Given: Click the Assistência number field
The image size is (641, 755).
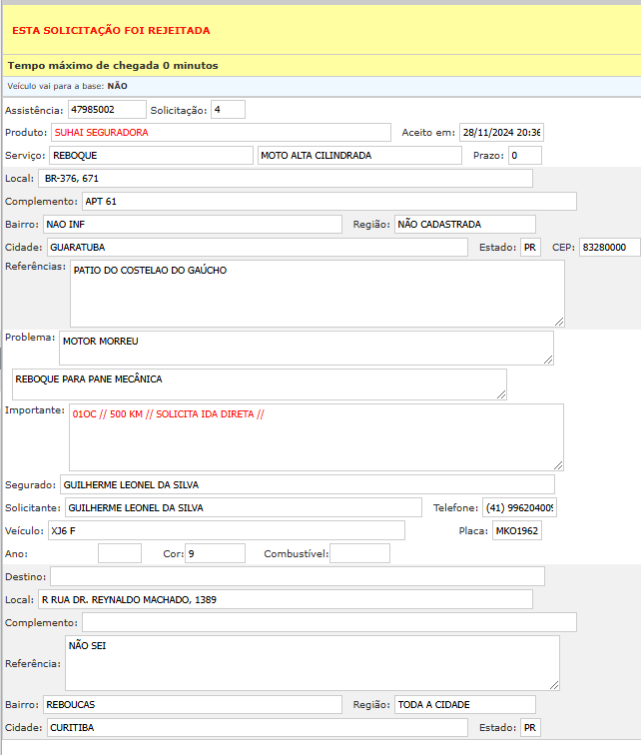Looking at the screenshot, I should [106, 109].
